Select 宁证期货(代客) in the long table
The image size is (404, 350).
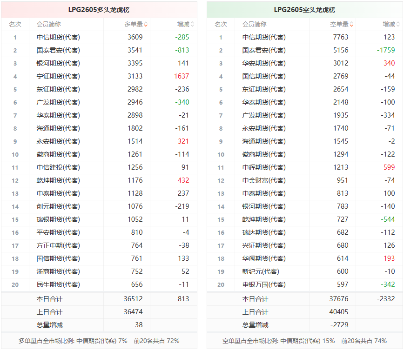[58, 76]
